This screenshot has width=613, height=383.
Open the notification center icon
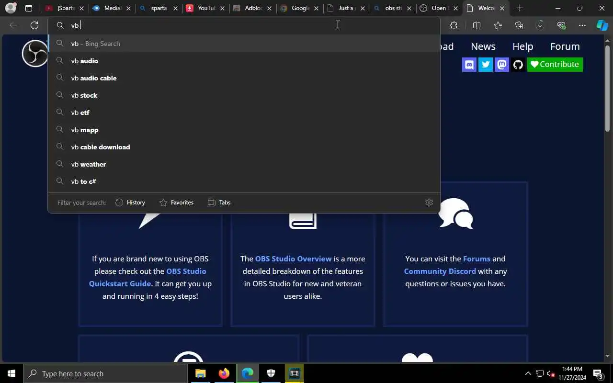pos(598,373)
